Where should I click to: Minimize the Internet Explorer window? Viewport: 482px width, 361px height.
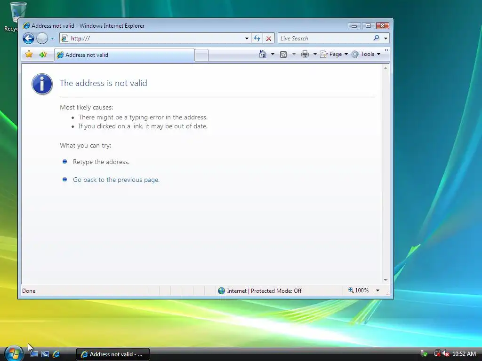pyautogui.click(x=354, y=26)
